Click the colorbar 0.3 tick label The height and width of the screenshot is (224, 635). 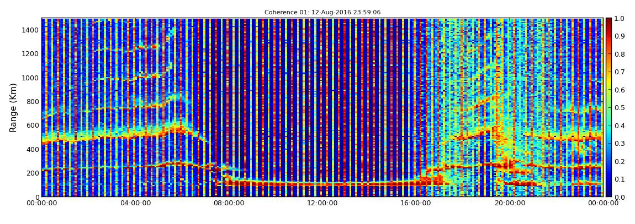click(619, 143)
